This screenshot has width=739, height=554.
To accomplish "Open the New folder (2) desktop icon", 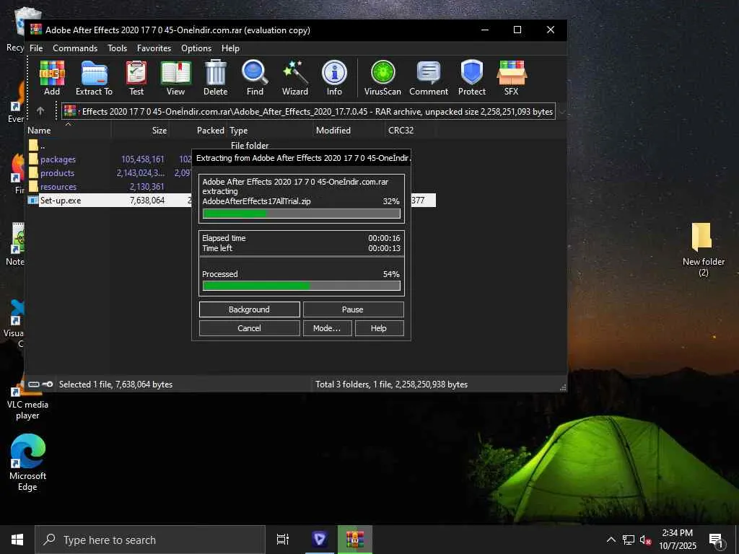I will point(703,250).
